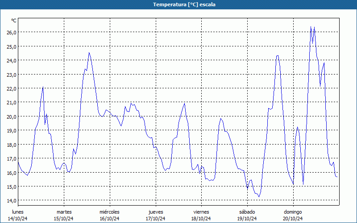This screenshot has width=357, height=223.
Task: Click the 24,0 axis value
Action: [x=12, y=61]
